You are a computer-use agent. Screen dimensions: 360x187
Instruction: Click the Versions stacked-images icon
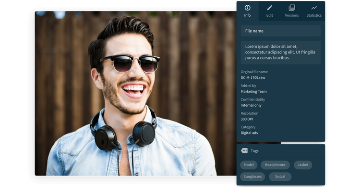pos(292,8)
